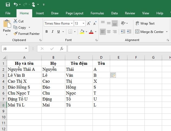The image size is (171, 131).
Task: Click the Insert Function fx icon
Action: (x=62, y=49)
